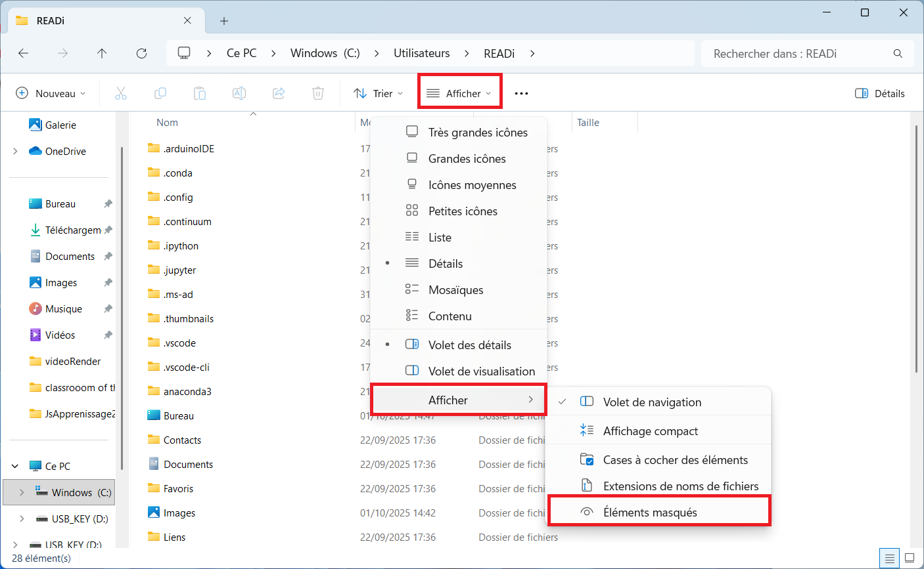
Task: Click Utilisateurs in the breadcrumb path
Action: (421, 53)
